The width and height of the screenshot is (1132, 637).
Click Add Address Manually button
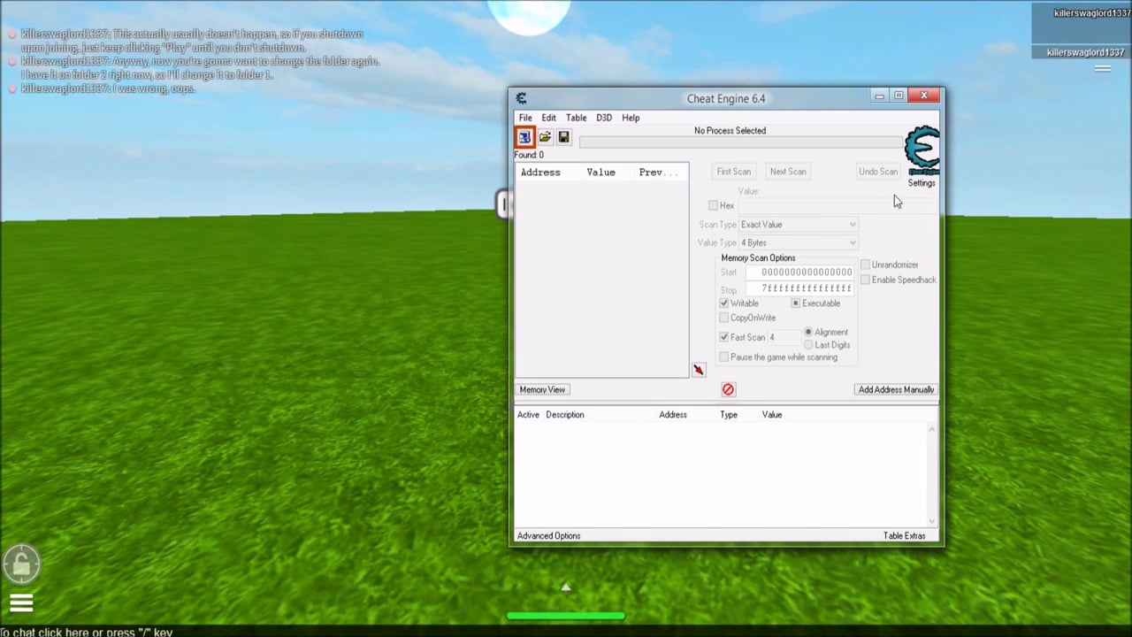[896, 389]
